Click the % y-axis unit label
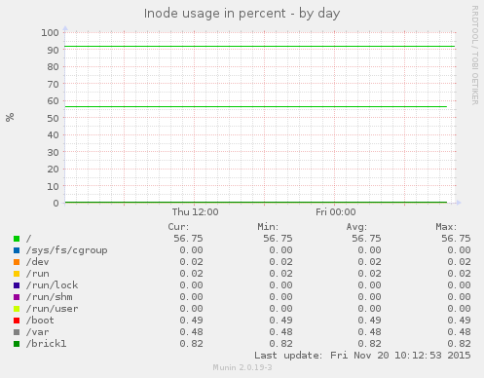Viewport: 484px width, 378px height. click(x=10, y=117)
